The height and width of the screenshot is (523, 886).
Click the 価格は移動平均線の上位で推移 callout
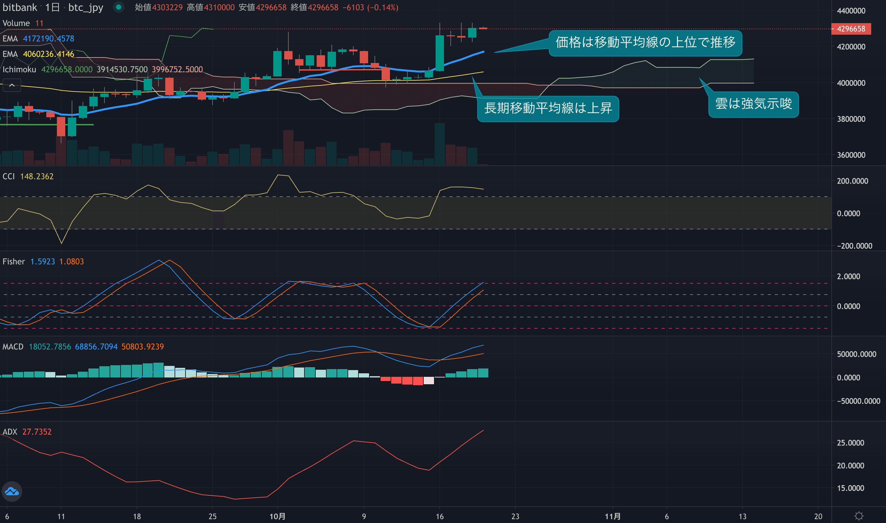[x=645, y=43]
